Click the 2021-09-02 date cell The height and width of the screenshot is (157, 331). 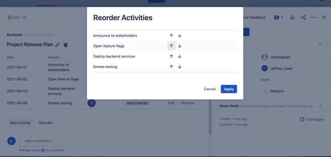pyautogui.click(x=17, y=79)
